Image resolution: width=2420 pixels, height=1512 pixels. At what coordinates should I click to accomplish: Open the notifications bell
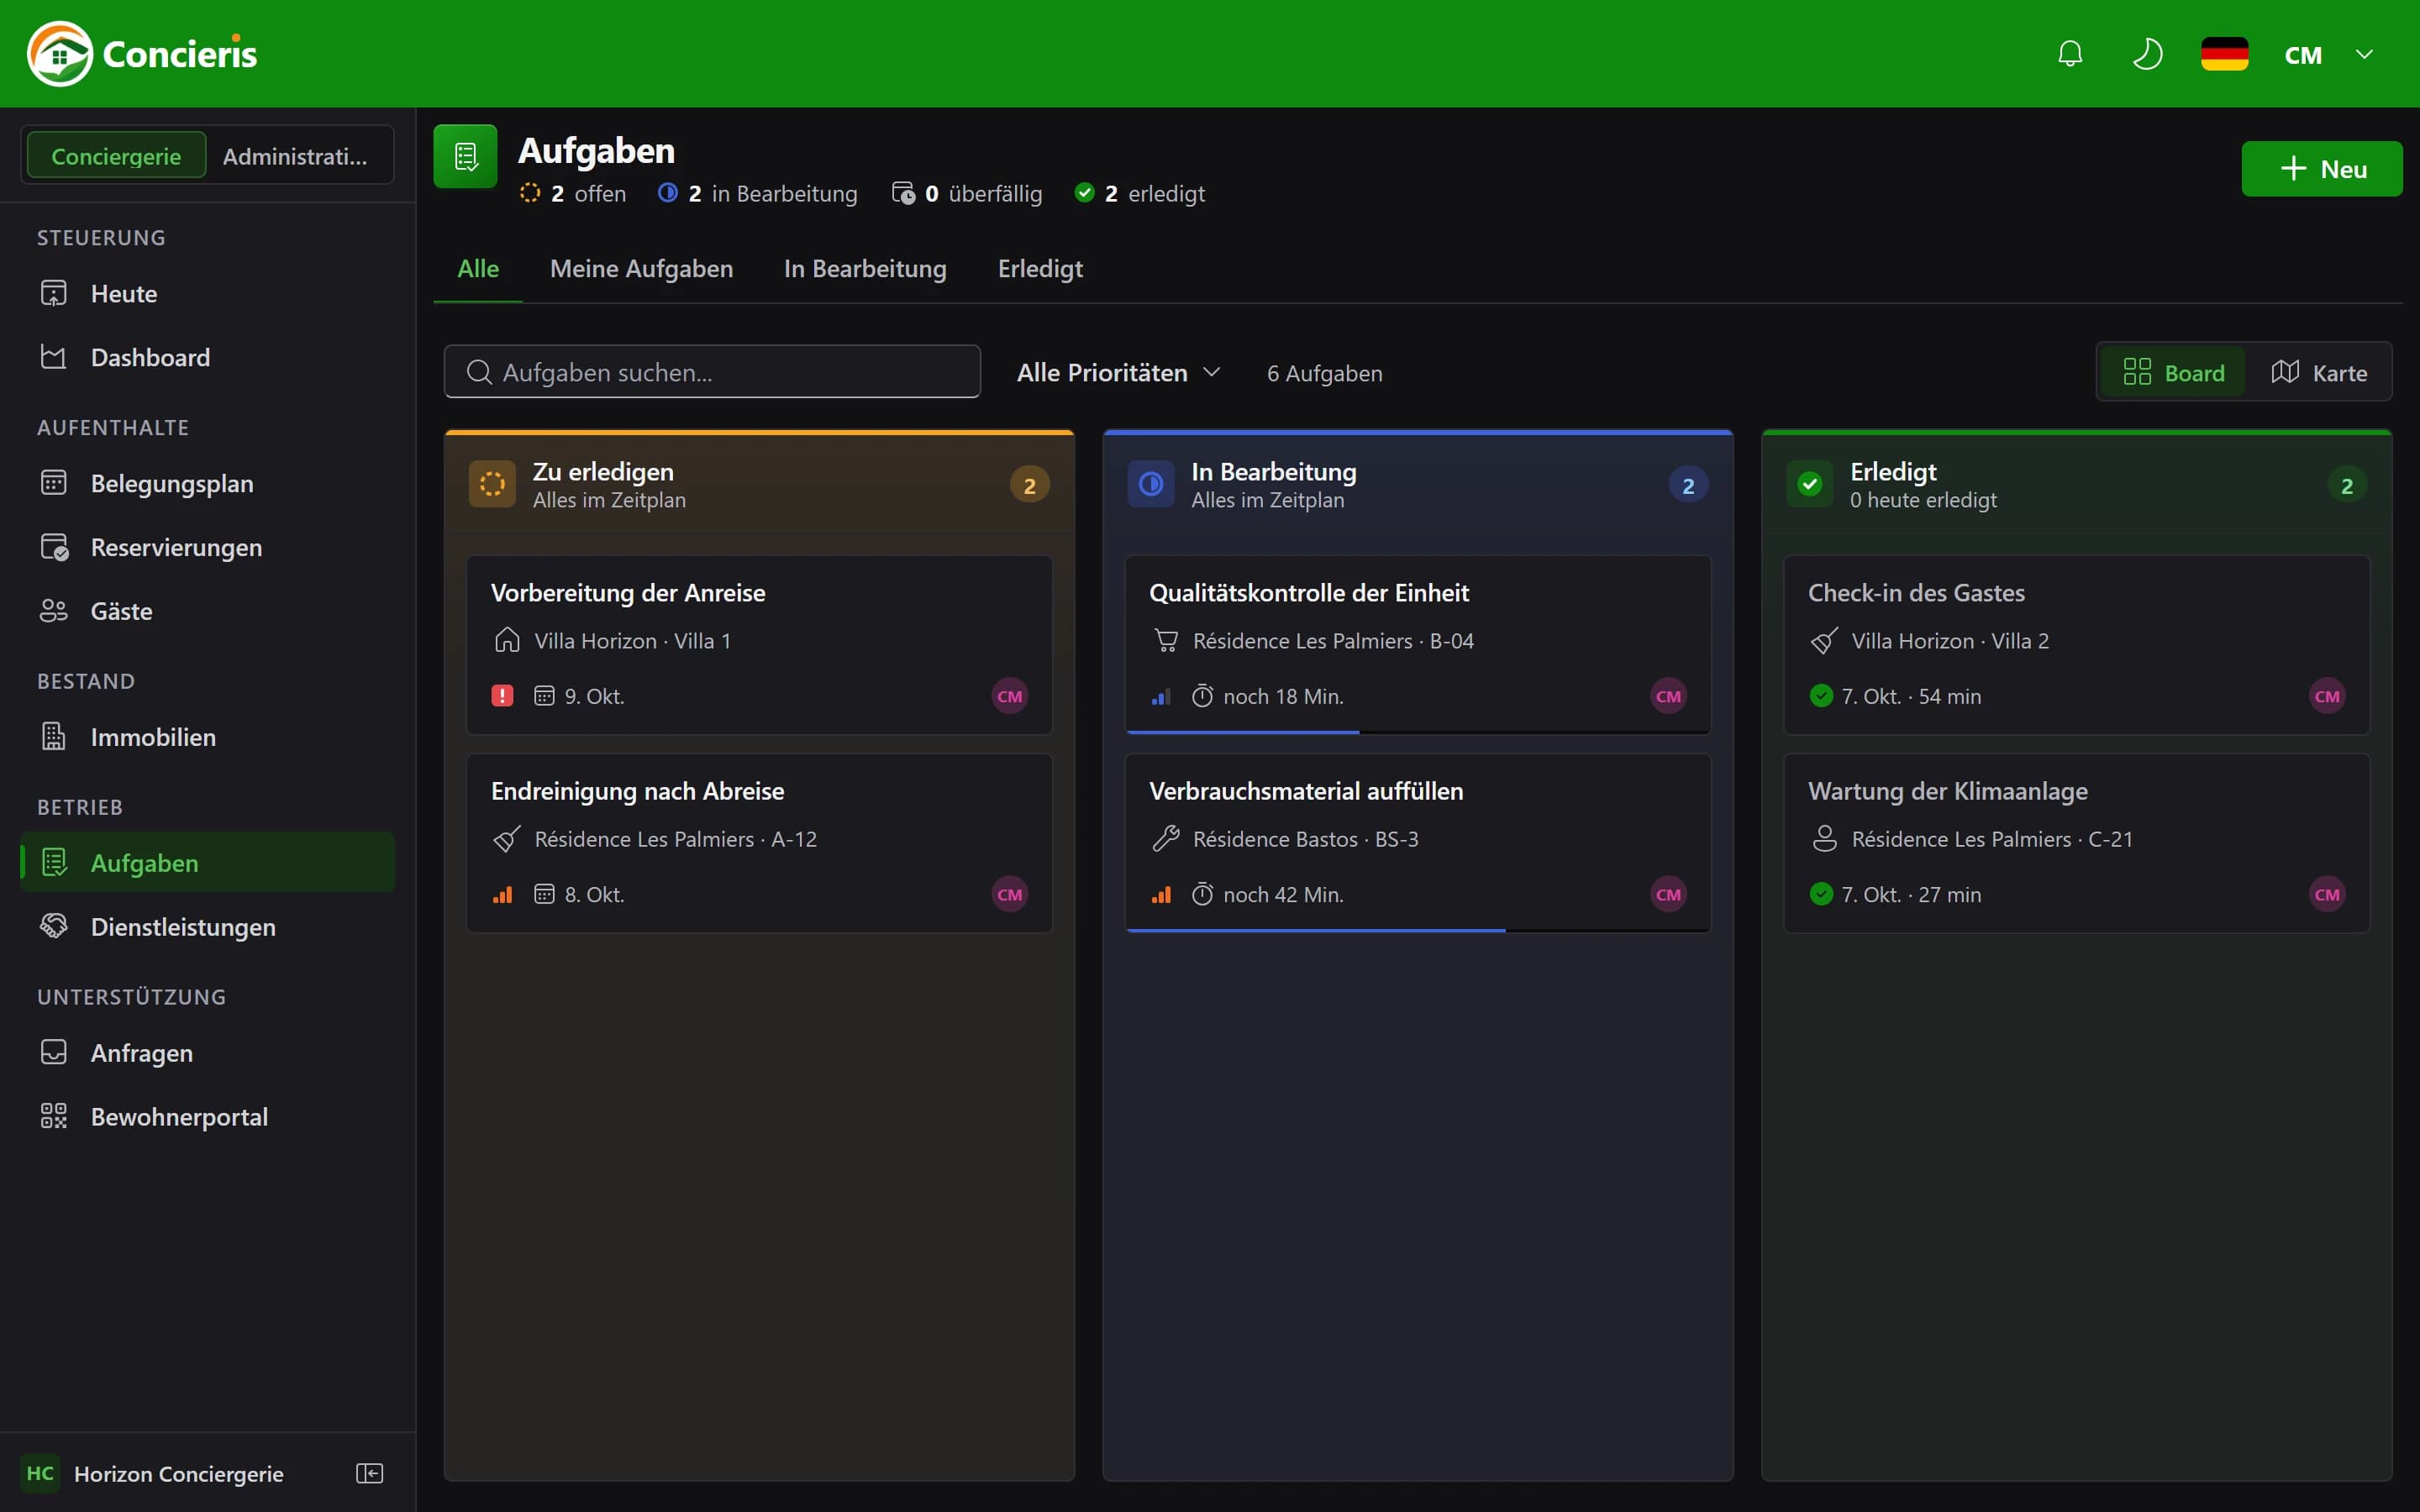coord(2070,54)
